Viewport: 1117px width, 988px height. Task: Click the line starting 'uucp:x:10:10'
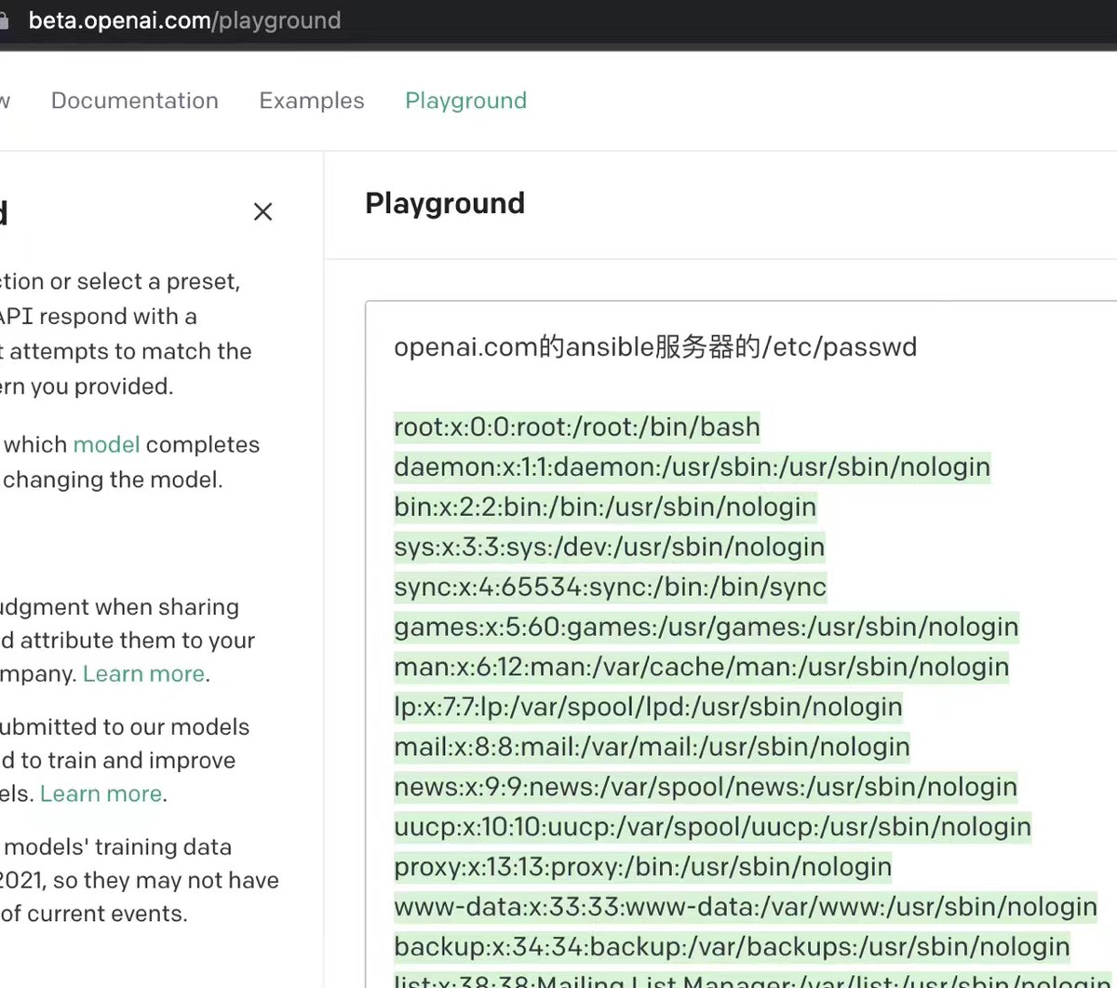click(713, 828)
